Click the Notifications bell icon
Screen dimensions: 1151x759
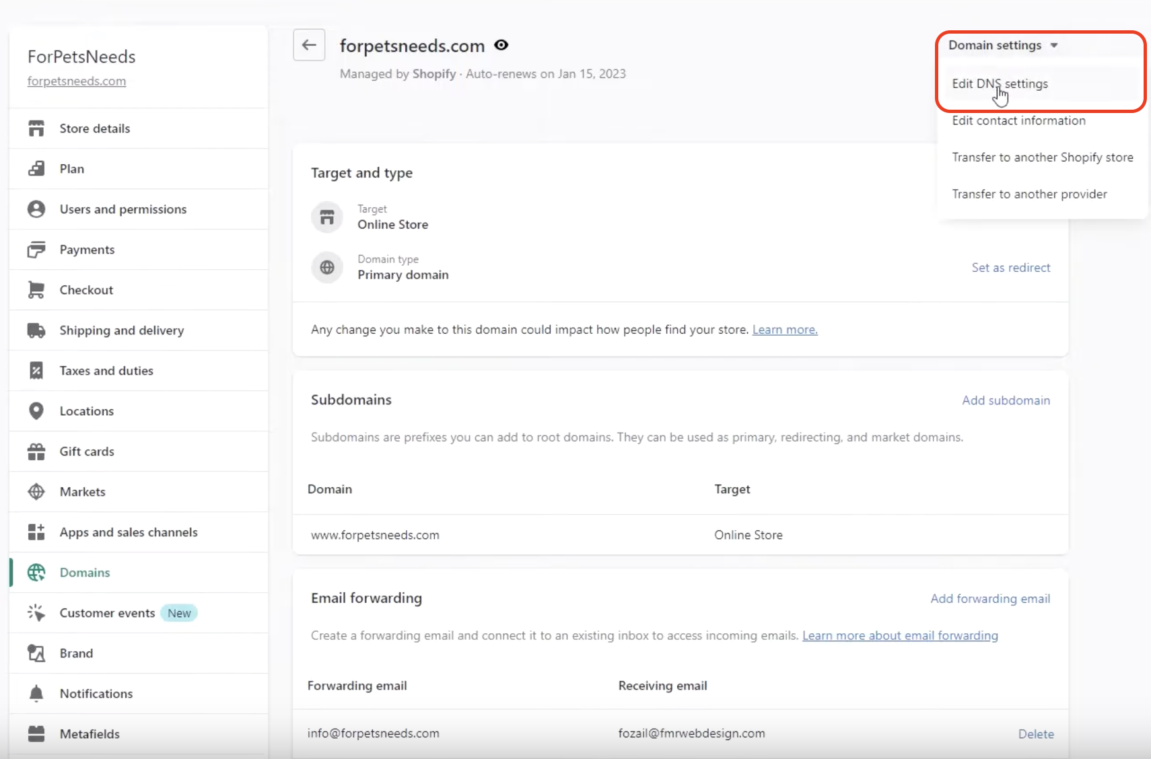tap(36, 694)
